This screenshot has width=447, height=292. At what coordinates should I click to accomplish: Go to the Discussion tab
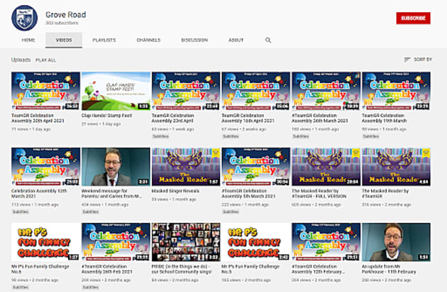tap(194, 40)
